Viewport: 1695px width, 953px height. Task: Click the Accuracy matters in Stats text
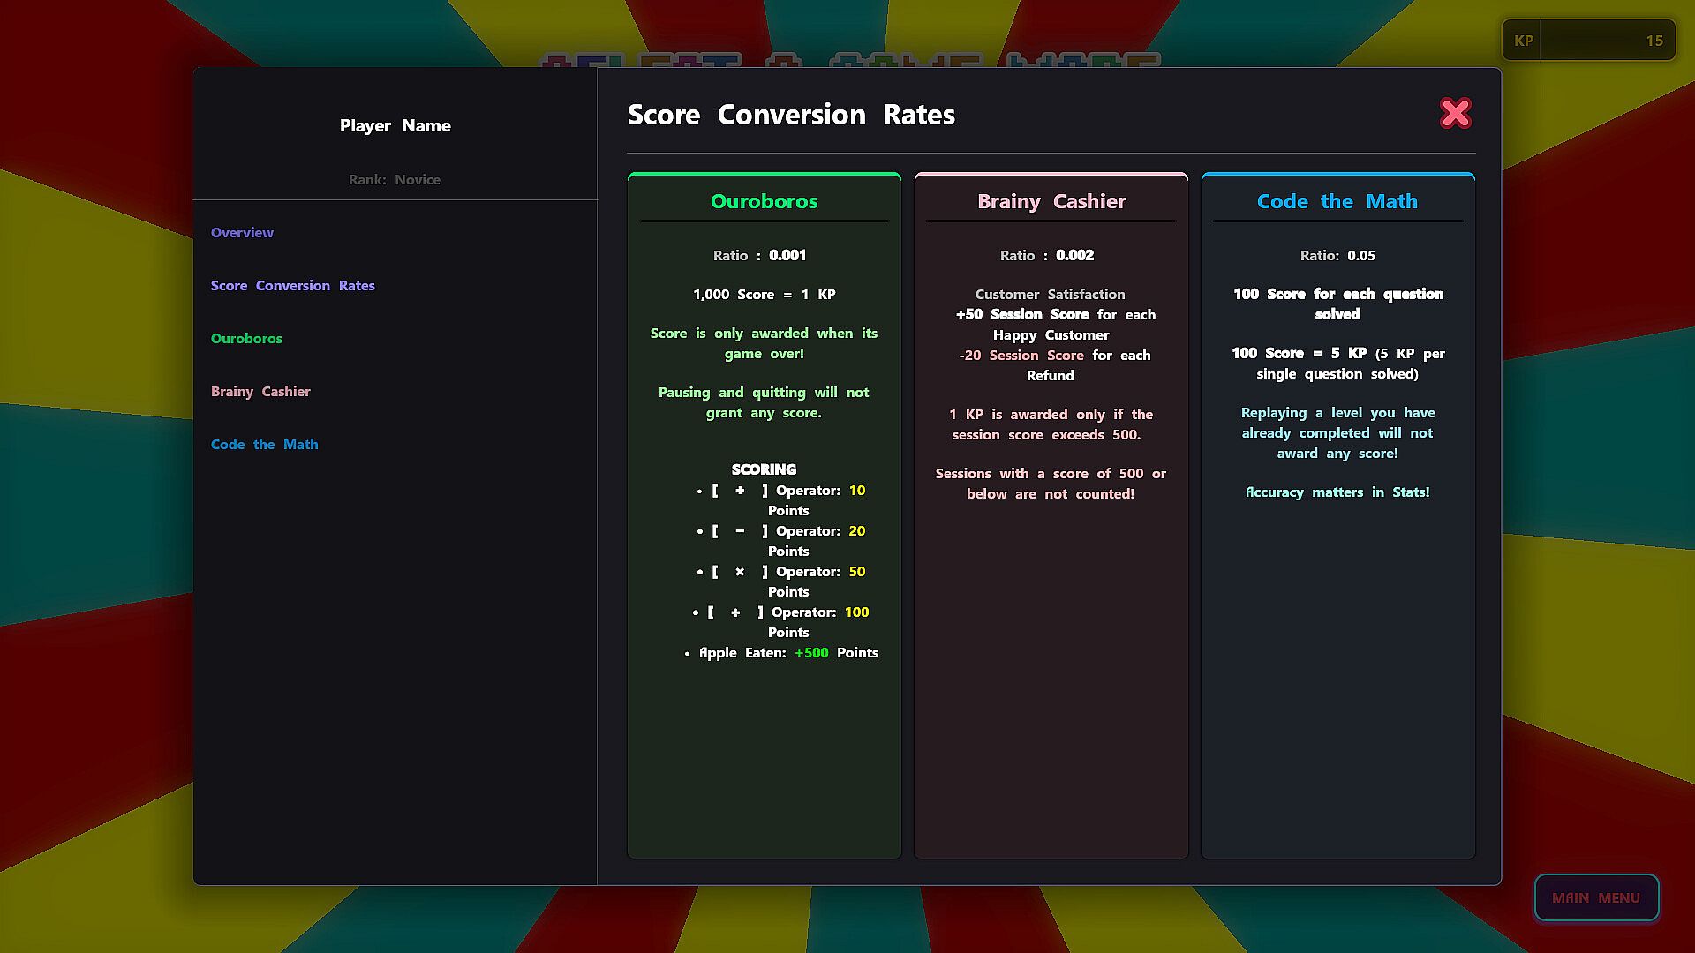(1337, 492)
